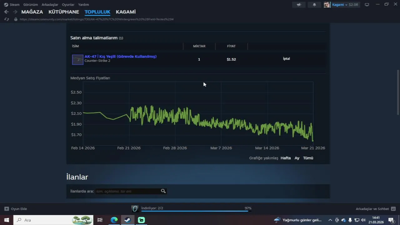
Task: Click the Kagami profile avatar
Action: click(x=327, y=5)
